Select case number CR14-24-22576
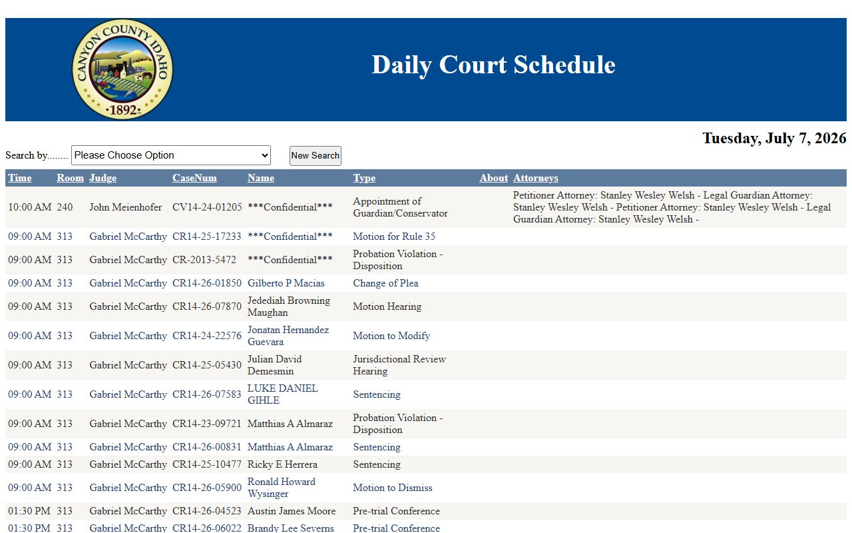The width and height of the screenshot is (852, 533). point(207,336)
